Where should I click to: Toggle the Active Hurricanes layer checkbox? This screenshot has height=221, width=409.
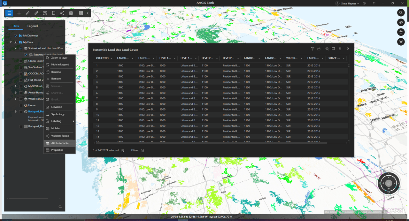(21, 93)
